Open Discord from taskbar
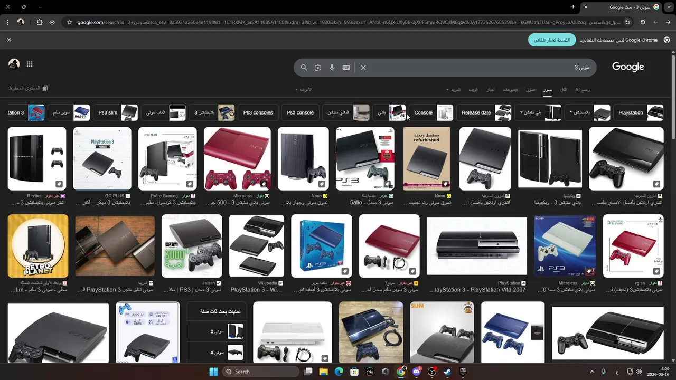Image resolution: width=676 pixels, height=380 pixels. point(417,372)
